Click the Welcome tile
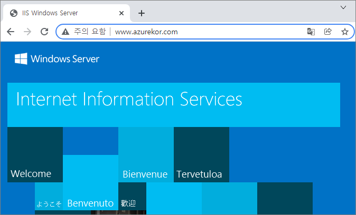Image resolution: width=356 pixels, height=215 pixels. [35, 154]
